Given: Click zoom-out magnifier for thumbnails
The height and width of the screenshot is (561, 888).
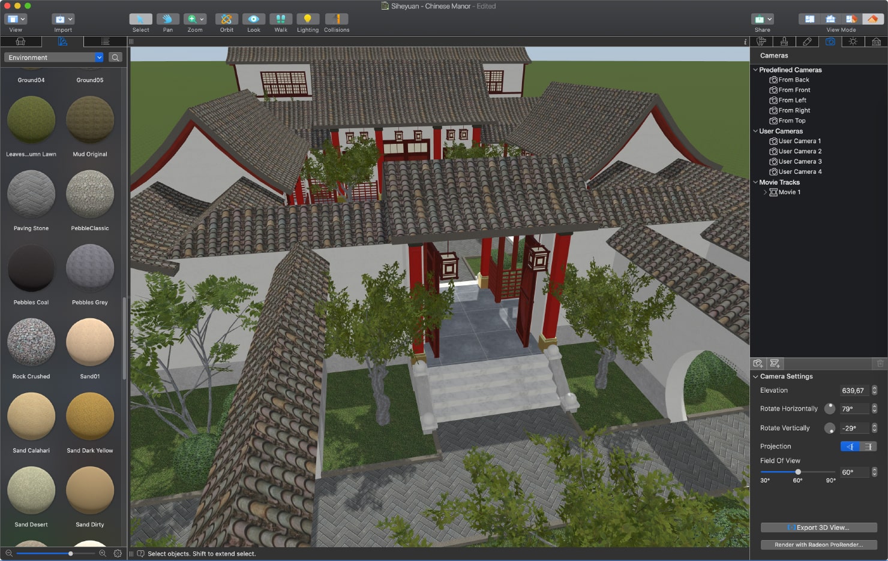Looking at the screenshot, I should point(9,553).
